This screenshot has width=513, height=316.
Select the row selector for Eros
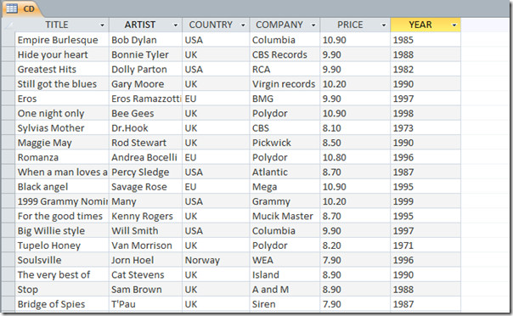pyautogui.click(x=8, y=99)
